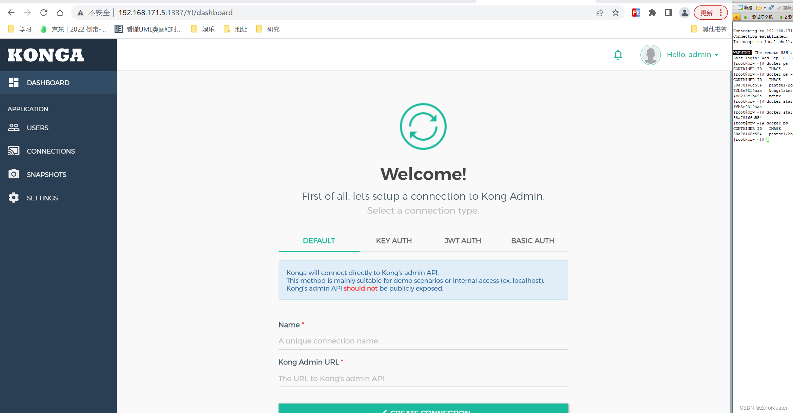Click the address bar URL
This screenshot has width=793, height=413.
click(x=175, y=13)
